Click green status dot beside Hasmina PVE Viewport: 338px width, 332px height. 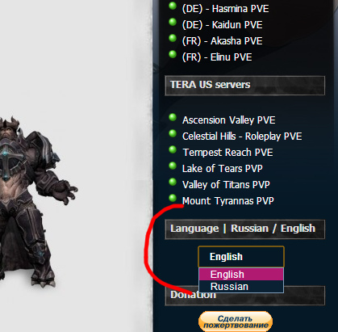pos(173,6)
